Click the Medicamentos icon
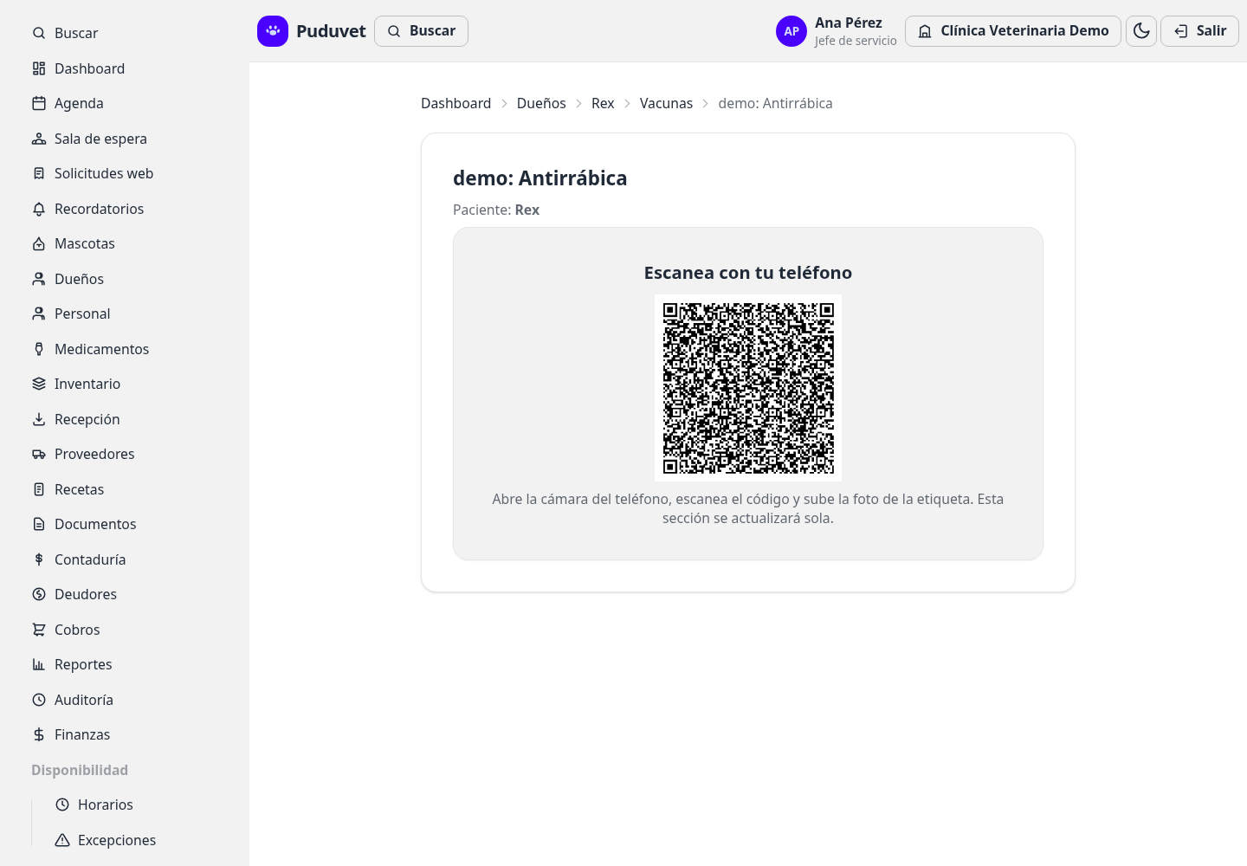 click(39, 349)
